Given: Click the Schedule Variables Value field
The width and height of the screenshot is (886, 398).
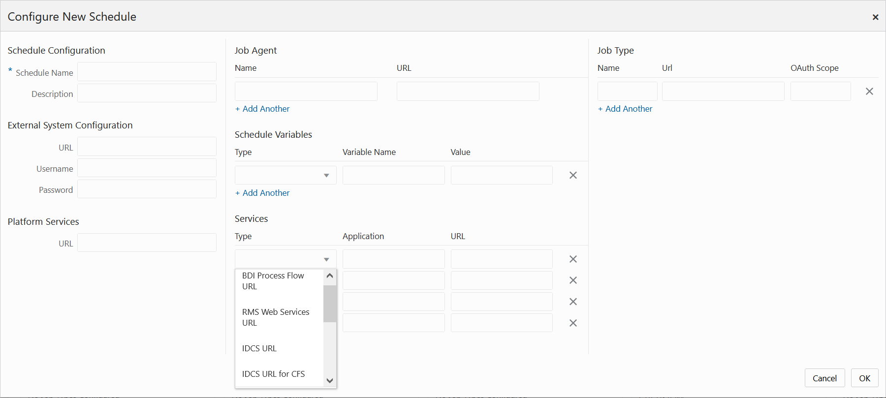Looking at the screenshot, I should 502,175.
